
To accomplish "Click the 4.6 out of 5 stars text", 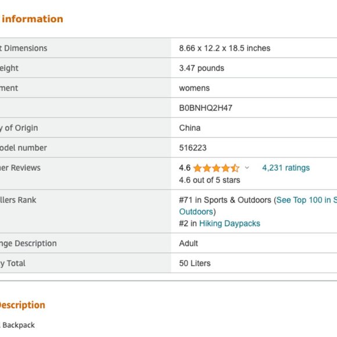I will pyautogui.click(x=210, y=180).
